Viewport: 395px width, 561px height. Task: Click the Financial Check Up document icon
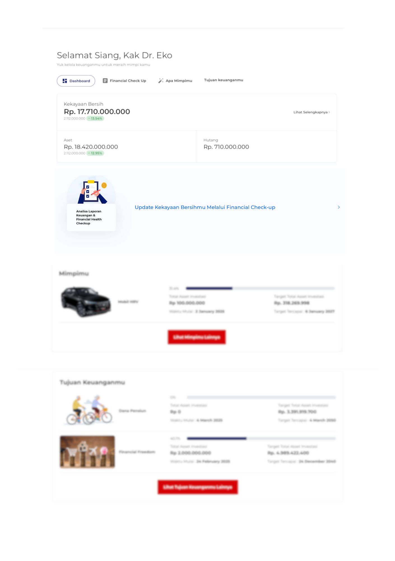pos(105,81)
